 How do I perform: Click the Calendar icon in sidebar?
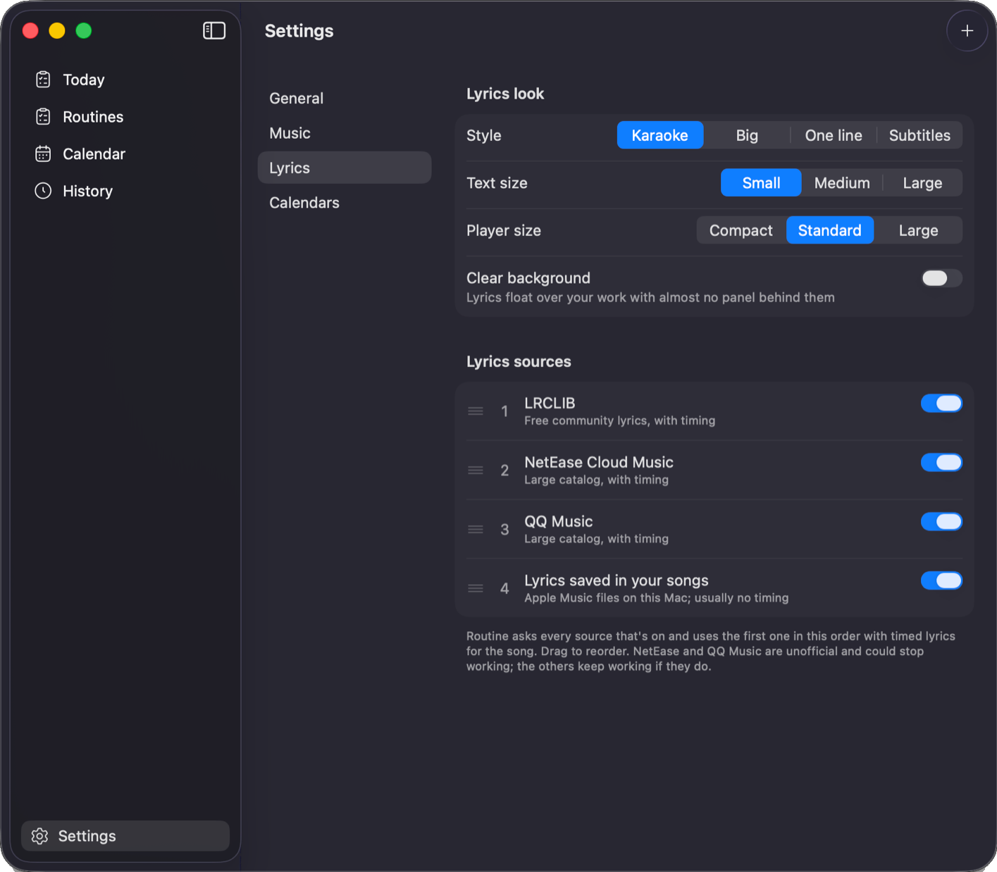[x=43, y=154]
